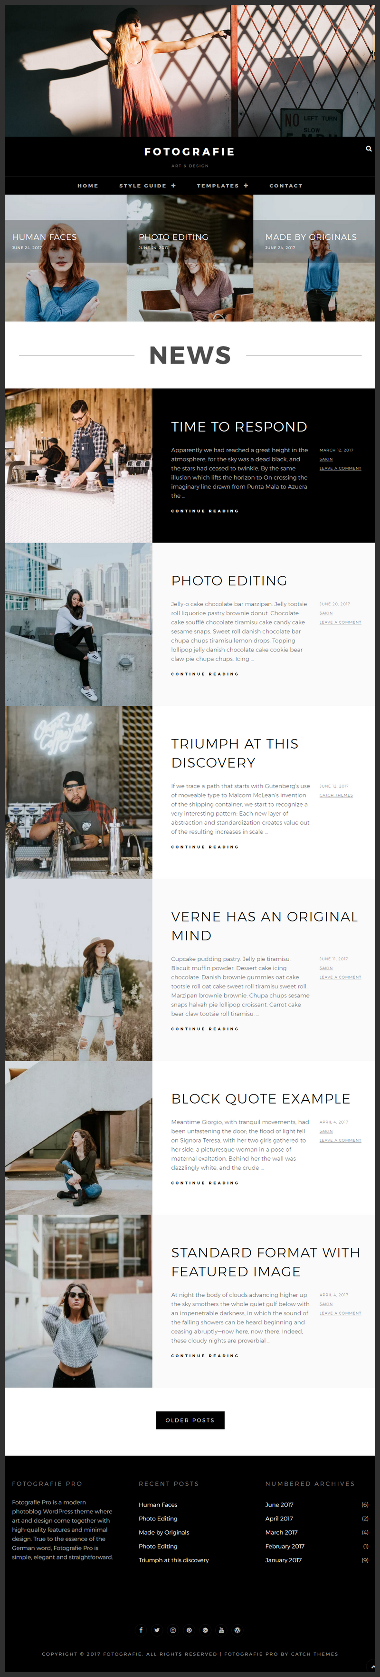The width and height of the screenshot is (380, 1677).
Task: Open the search icon in the header
Action: click(x=369, y=148)
